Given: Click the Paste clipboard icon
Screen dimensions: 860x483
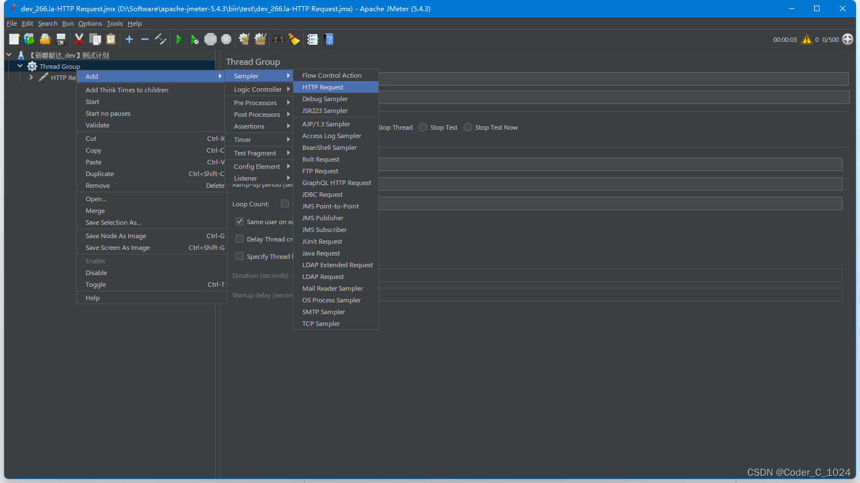Looking at the screenshot, I should tap(111, 39).
